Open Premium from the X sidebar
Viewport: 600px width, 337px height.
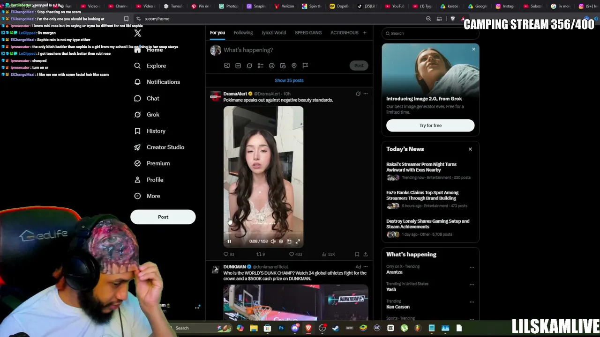click(152, 163)
